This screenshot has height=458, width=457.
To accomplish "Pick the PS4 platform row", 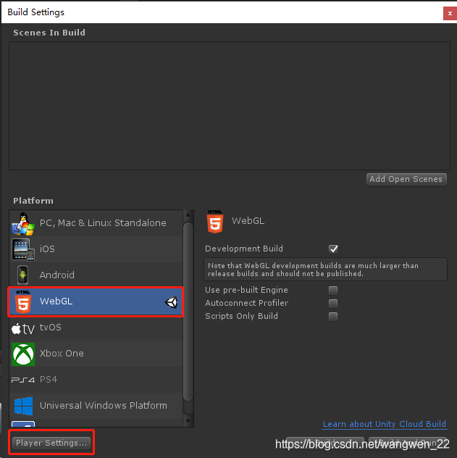I will (96, 380).
